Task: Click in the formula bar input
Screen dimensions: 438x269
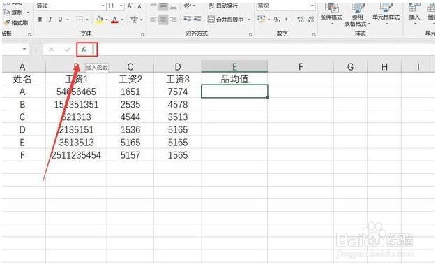Action: pos(265,50)
